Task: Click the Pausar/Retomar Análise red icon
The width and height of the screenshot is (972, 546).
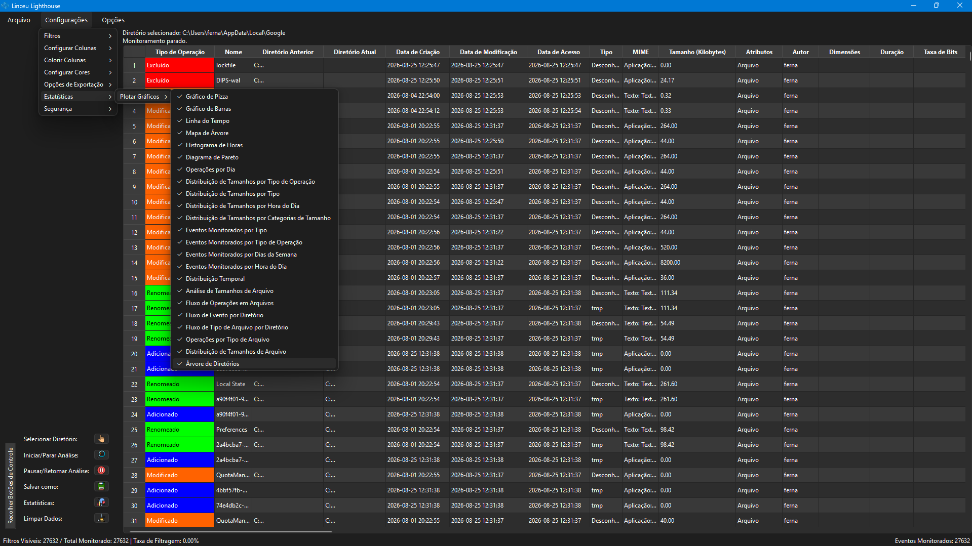Action: 101,470
